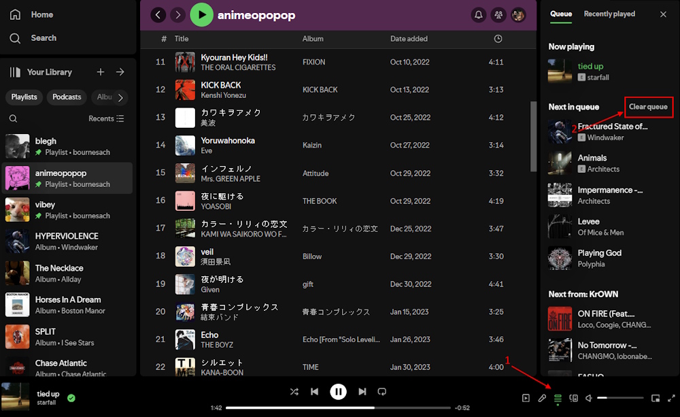Open artist Kenshi Yonezu link
The image size is (680, 417).
[223, 95]
